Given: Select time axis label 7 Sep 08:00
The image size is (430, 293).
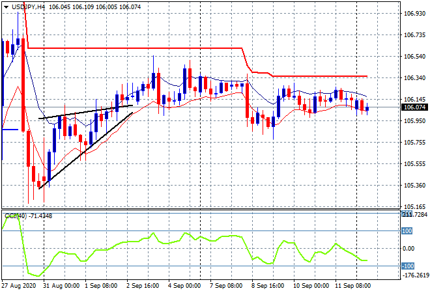Looking at the screenshot, I should pyautogui.click(x=226, y=286).
